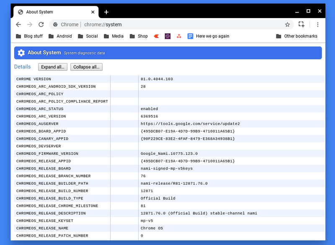Maximize the Chrome window

pyautogui.click(x=308, y=11)
